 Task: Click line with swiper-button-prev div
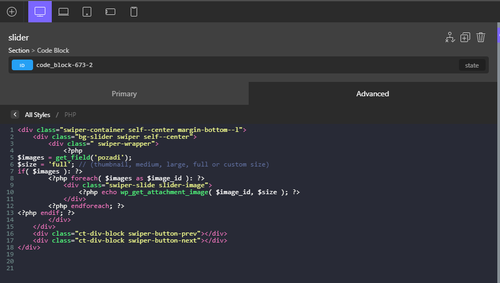tap(130, 234)
